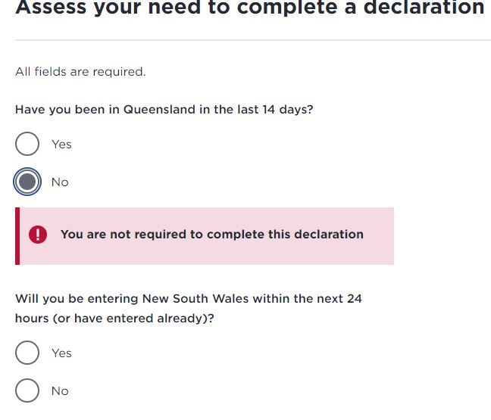Click the 'Yes' label text under Queensland question
The height and width of the screenshot is (420, 491).
pos(61,144)
